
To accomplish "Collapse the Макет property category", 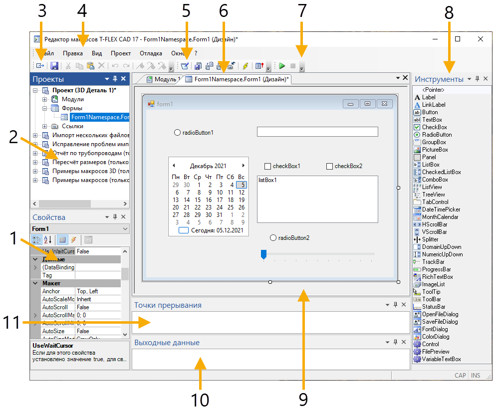I will 35,283.
